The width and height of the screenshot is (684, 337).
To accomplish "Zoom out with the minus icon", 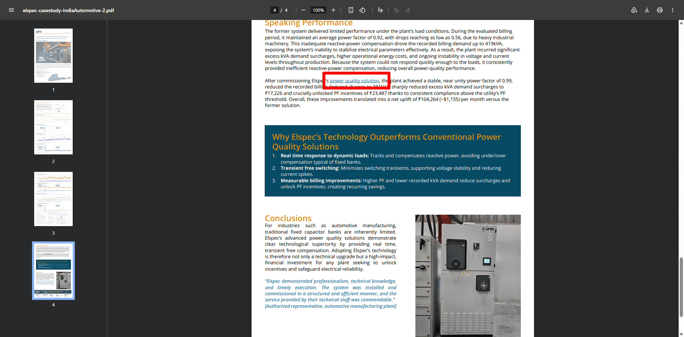I will pyautogui.click(x=304, y=10).
